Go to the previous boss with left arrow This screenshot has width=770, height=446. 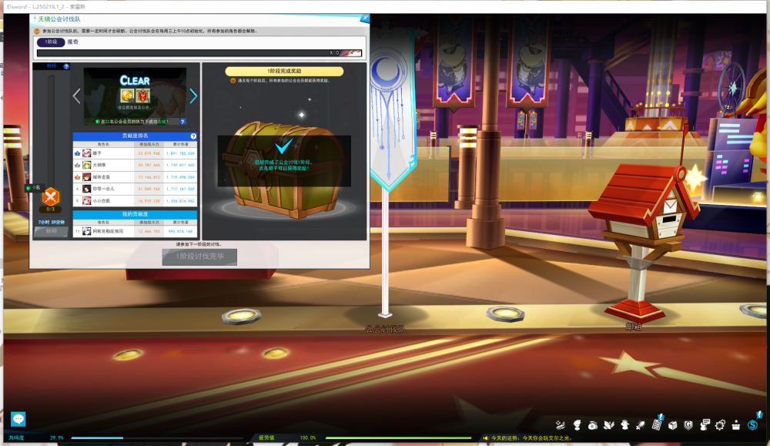click(x=76, y=96)
